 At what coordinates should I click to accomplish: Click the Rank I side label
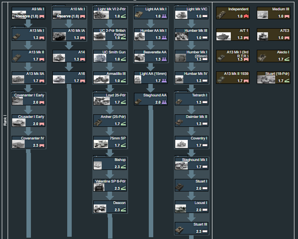pyautogui.click(x=5, y=120)
